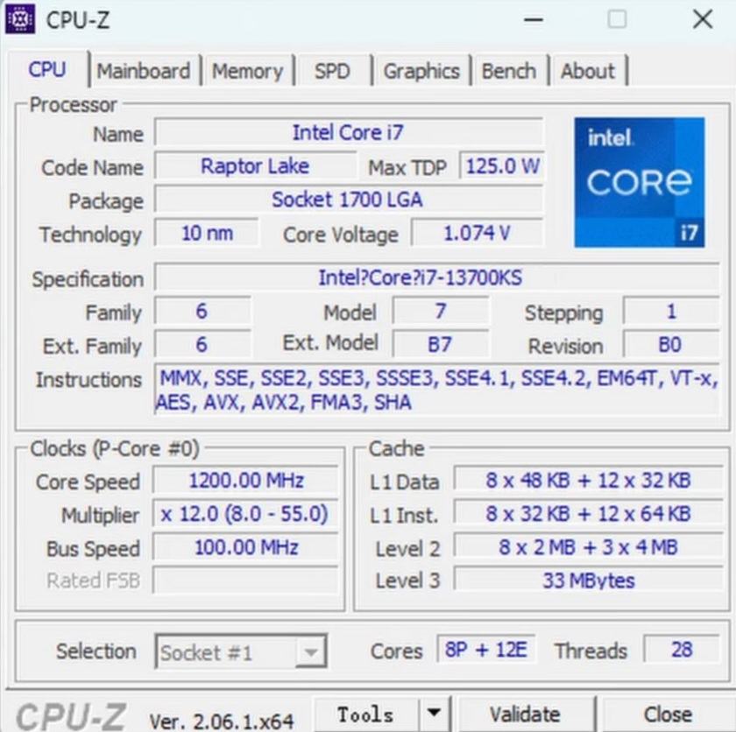Open the Socket #1 selection dropdown
The height and width of the screenshot is (732, 736).
(241, 651)
